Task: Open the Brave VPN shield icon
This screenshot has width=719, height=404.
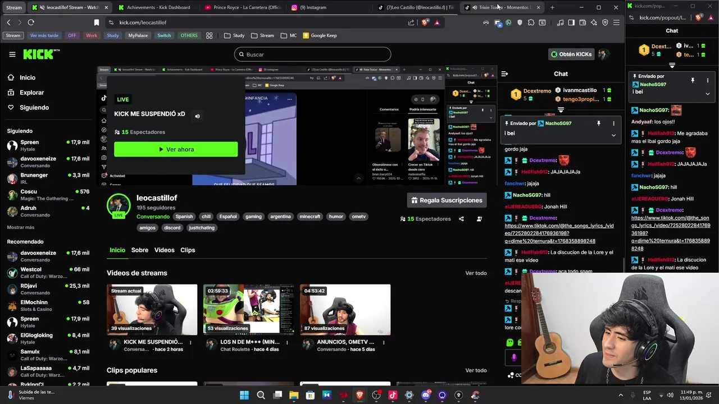Action: 605,22
